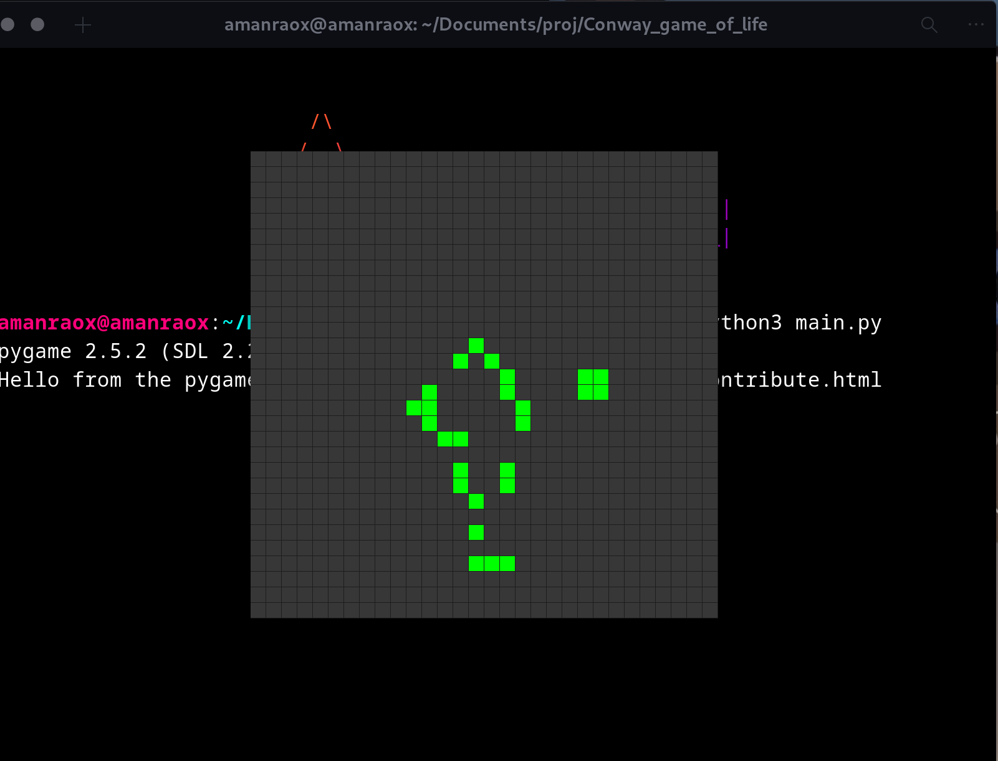Viewport: 998px width, 761px height.
Task: Open the three-dot menu in the title bar
Action: coord(976,25)
